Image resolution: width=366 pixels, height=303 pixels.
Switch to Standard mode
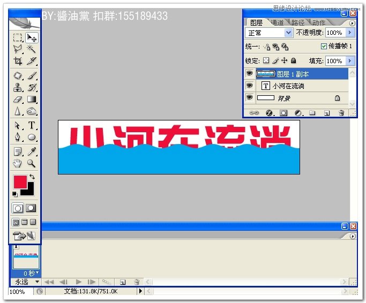pos(18,208)
